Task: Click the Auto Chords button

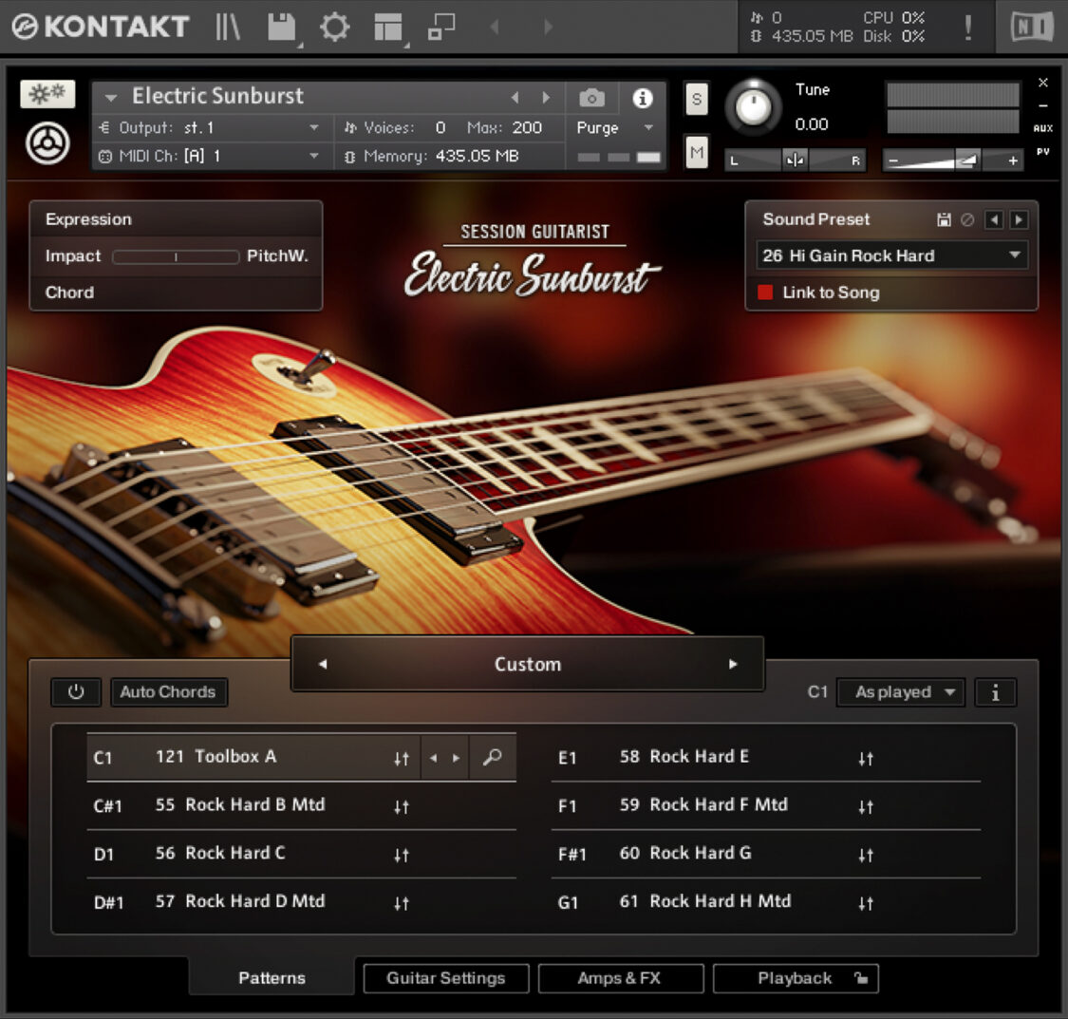Action: pos(168,692)
